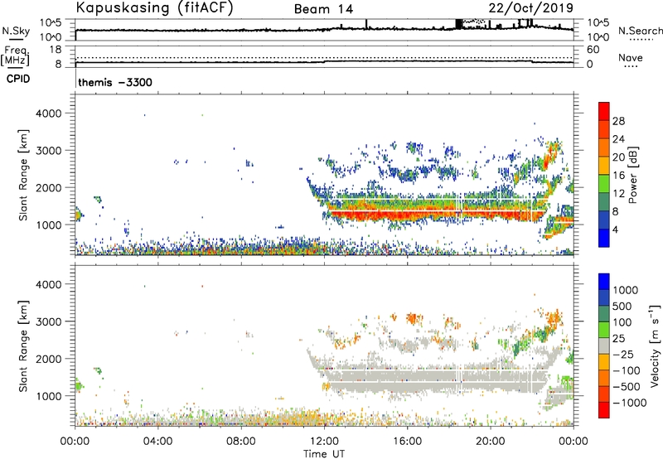Screen dimensions: 663x459
Task: Click the 'Slant Range [km]' label of velocity panel
Action: (23, 345)
